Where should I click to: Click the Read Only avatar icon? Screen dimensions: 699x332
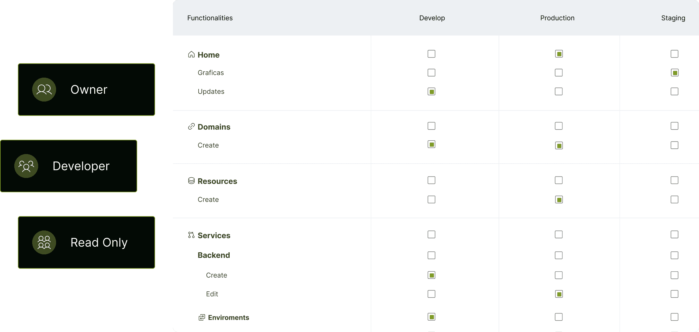click(x=44, y=242)
